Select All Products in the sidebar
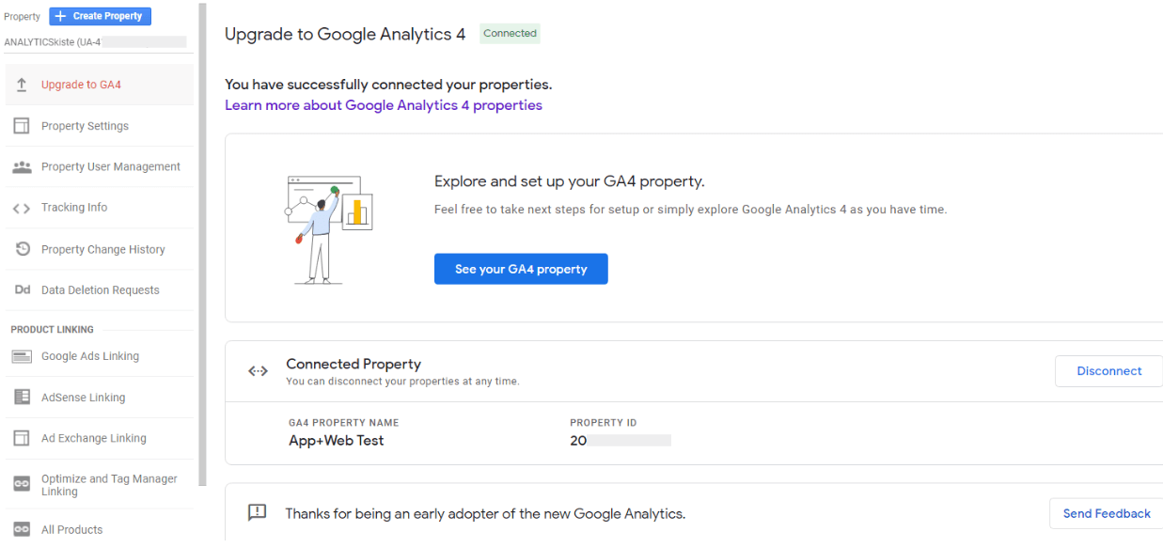1163x547 pixels. pos(71,529)
